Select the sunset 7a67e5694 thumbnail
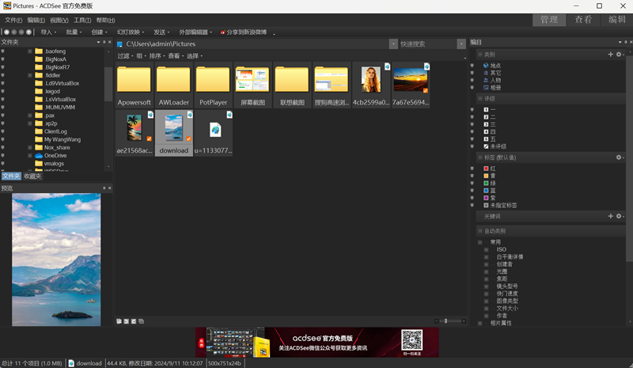 410,85
